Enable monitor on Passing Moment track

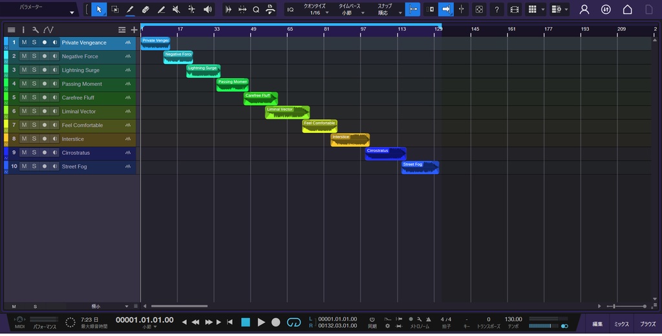click(55, 84)
